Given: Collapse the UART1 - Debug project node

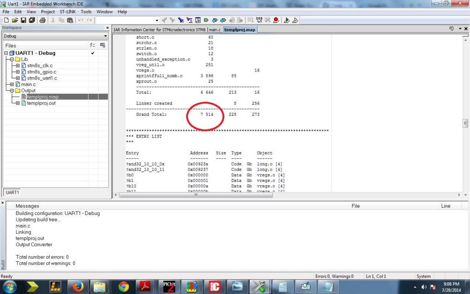Looking at the screenshot, I should point(6,53).
